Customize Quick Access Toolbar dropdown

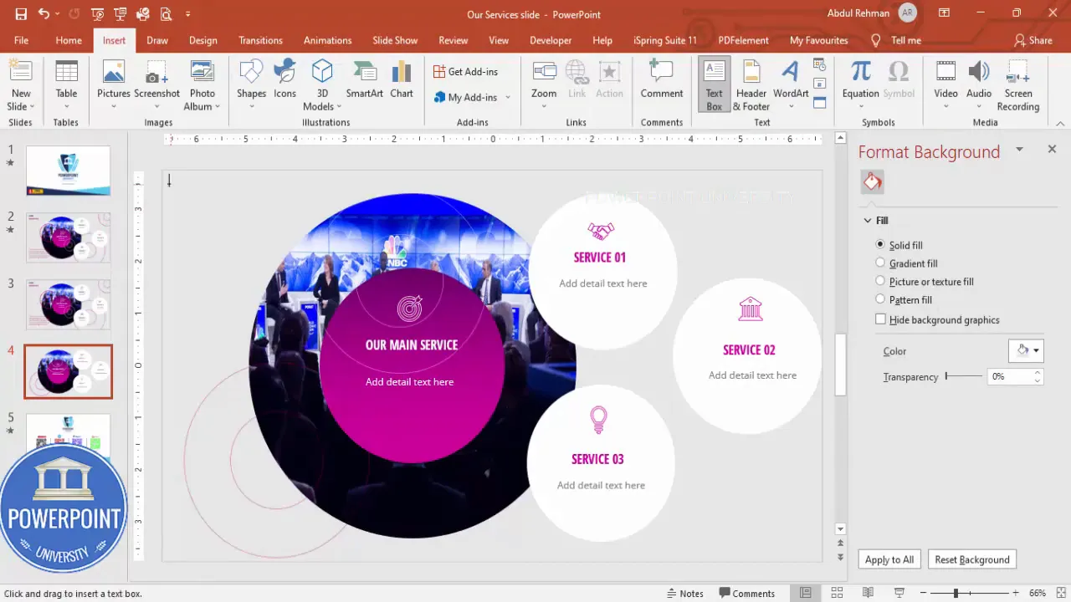tap(188, 14)
